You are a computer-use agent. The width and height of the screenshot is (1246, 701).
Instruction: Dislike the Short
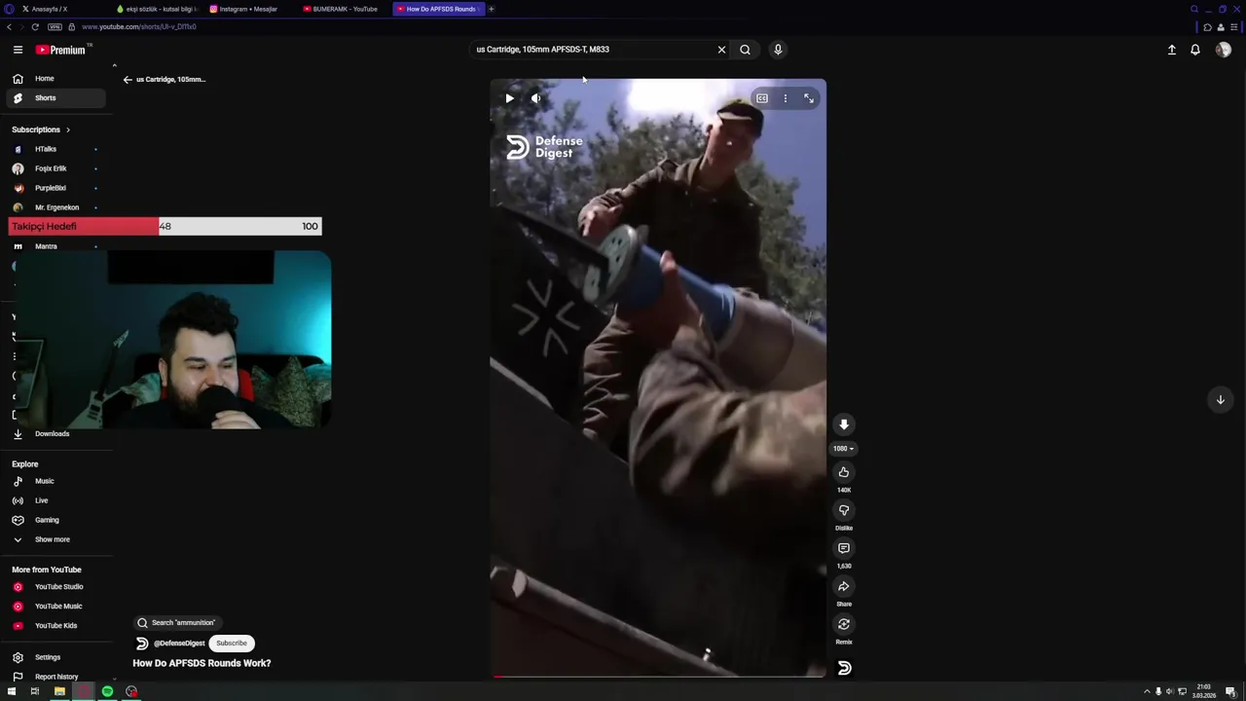(844, 510)
